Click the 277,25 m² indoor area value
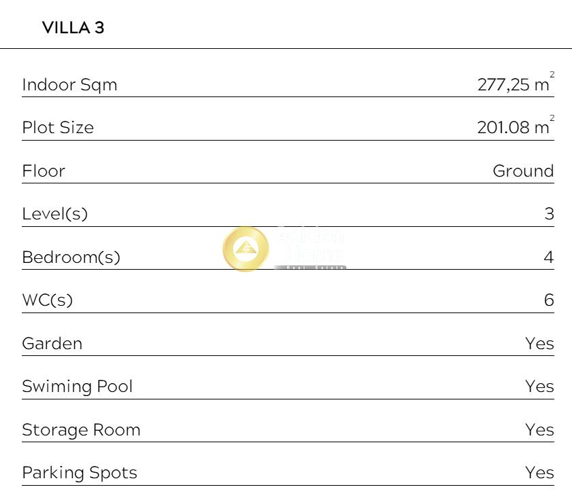 click(x=514, y=85)
